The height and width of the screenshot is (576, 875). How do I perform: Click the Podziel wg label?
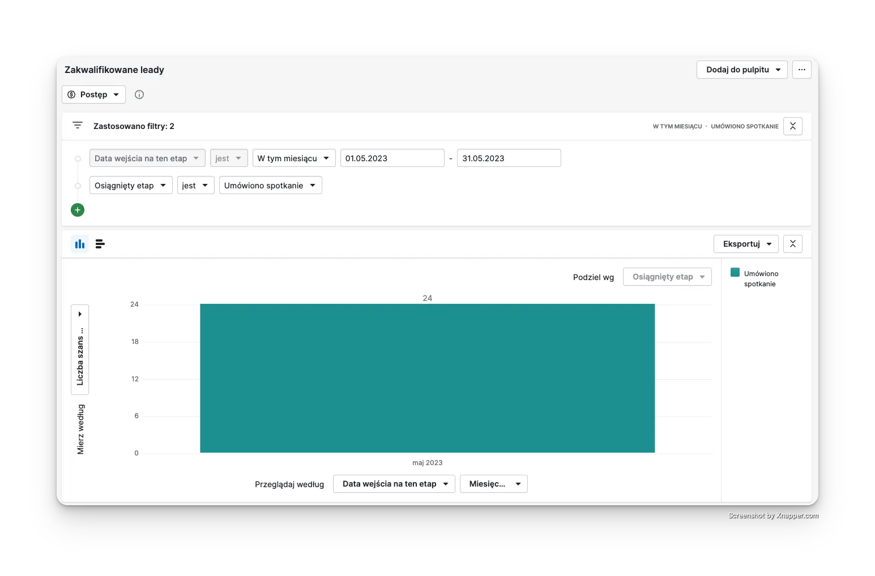(x=594, y=277)
